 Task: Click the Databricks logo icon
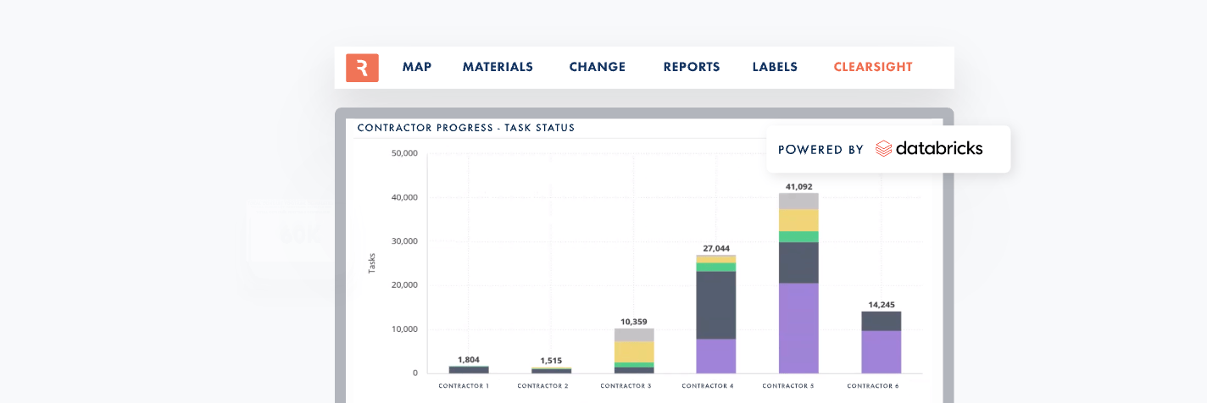click(x=884, y=149)
